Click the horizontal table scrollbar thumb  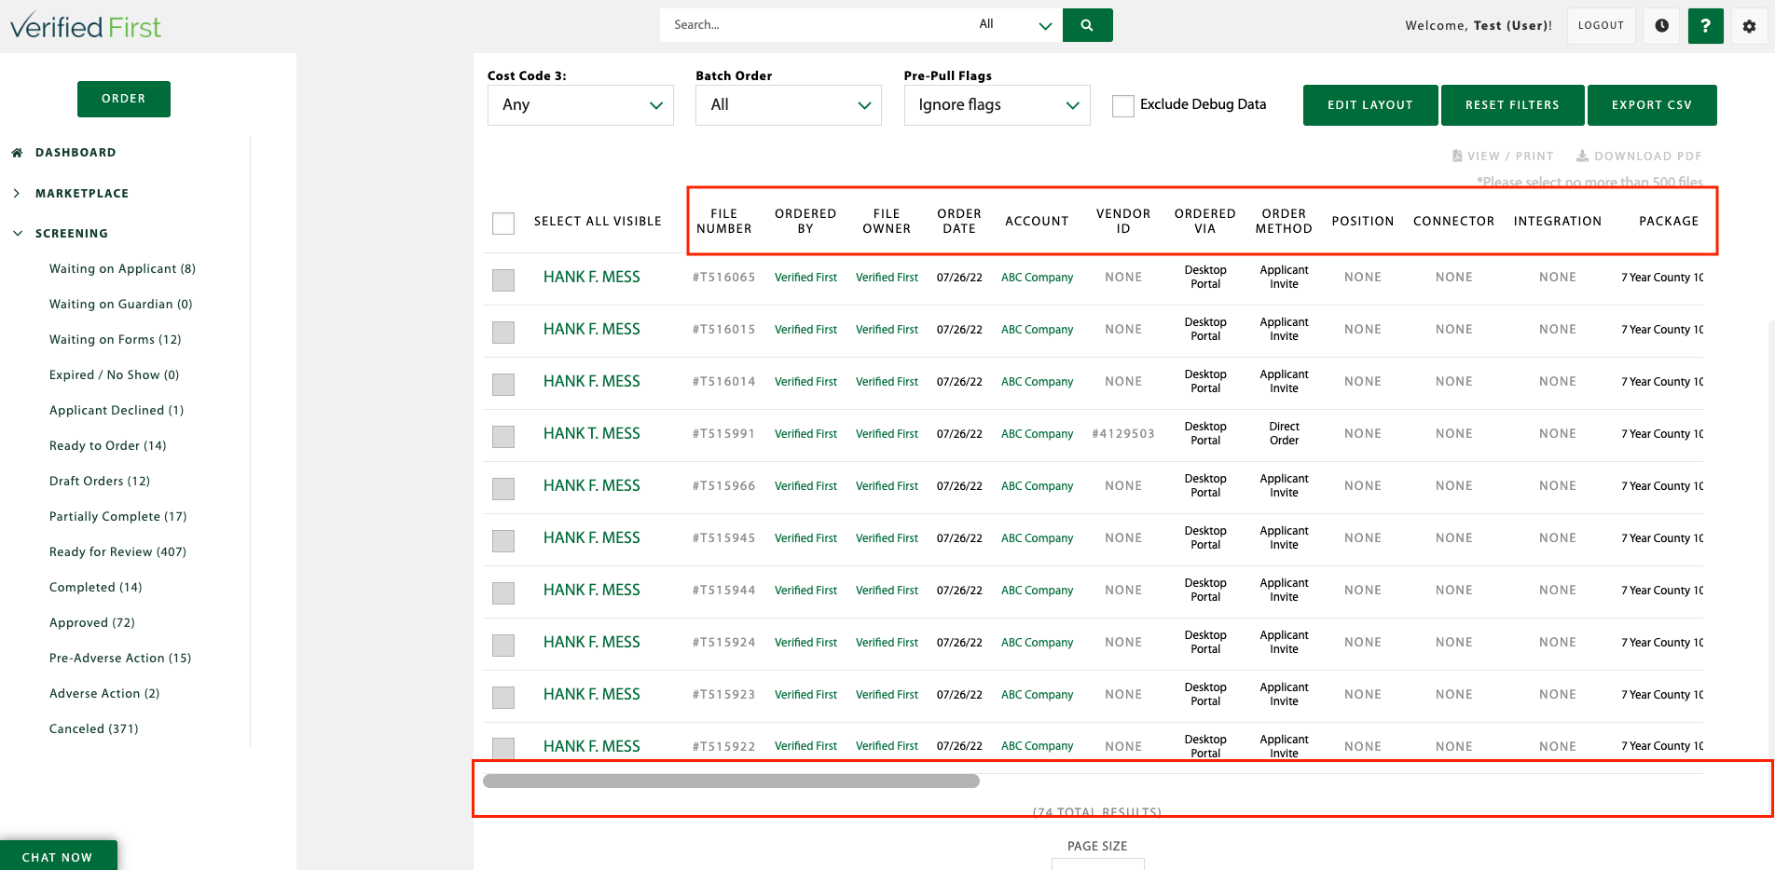731,782
